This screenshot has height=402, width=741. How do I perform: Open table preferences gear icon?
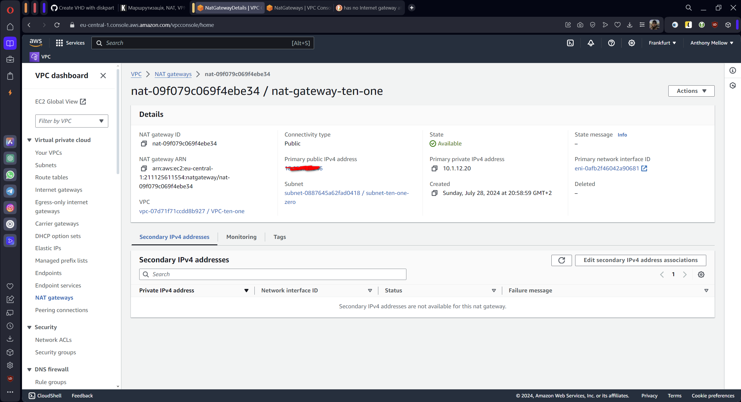tap(701, 274)
